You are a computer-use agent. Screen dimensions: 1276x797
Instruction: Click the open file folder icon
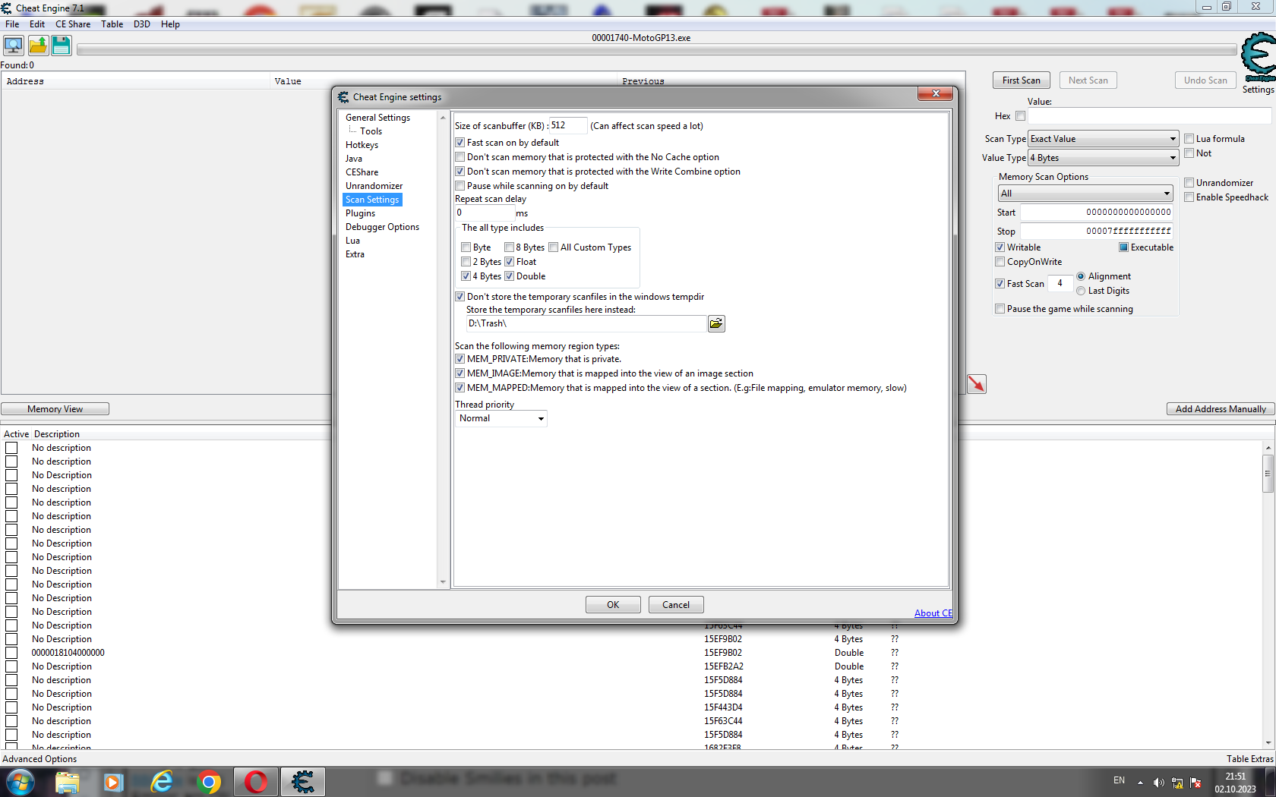(x=38, y=46)
